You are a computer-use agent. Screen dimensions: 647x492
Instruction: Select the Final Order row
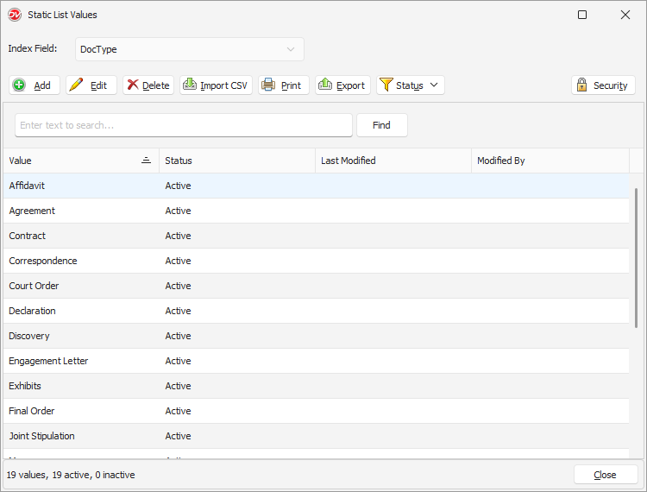point(316,411)
